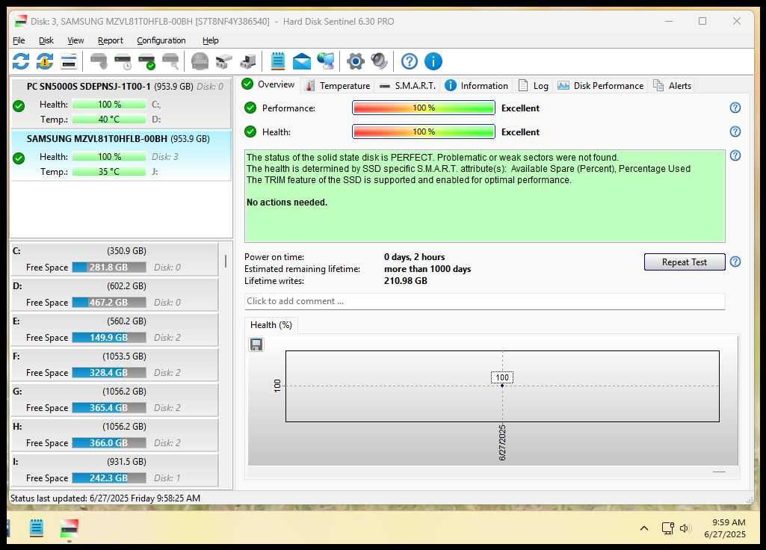766x550 pixels.
Task: Click the gray dome-shaped toolbar icon
Action: click(x=200, y=61)
